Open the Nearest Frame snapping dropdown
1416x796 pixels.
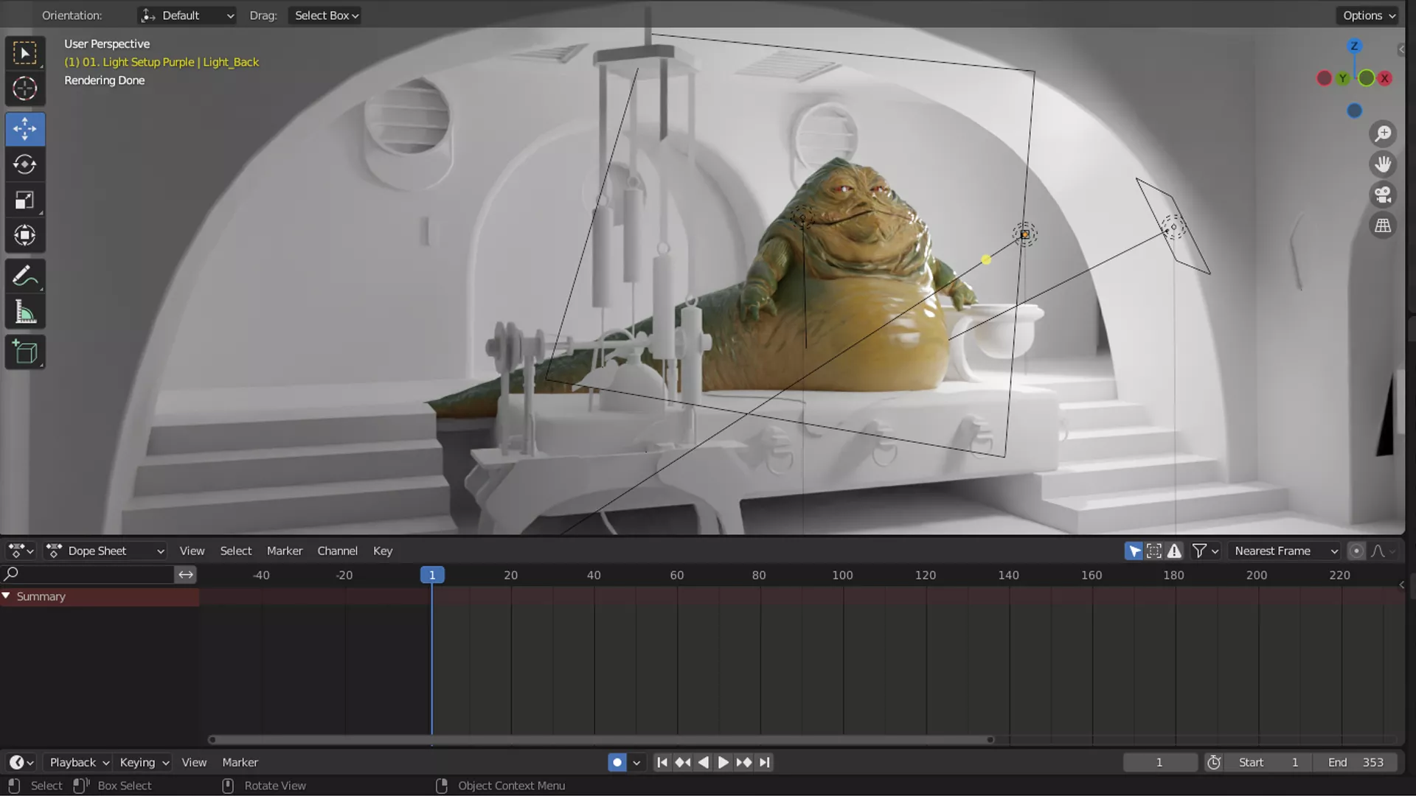[x=1285, y=551]
